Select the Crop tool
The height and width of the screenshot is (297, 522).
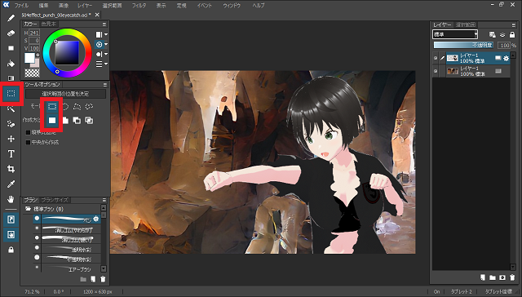(11, 169)
